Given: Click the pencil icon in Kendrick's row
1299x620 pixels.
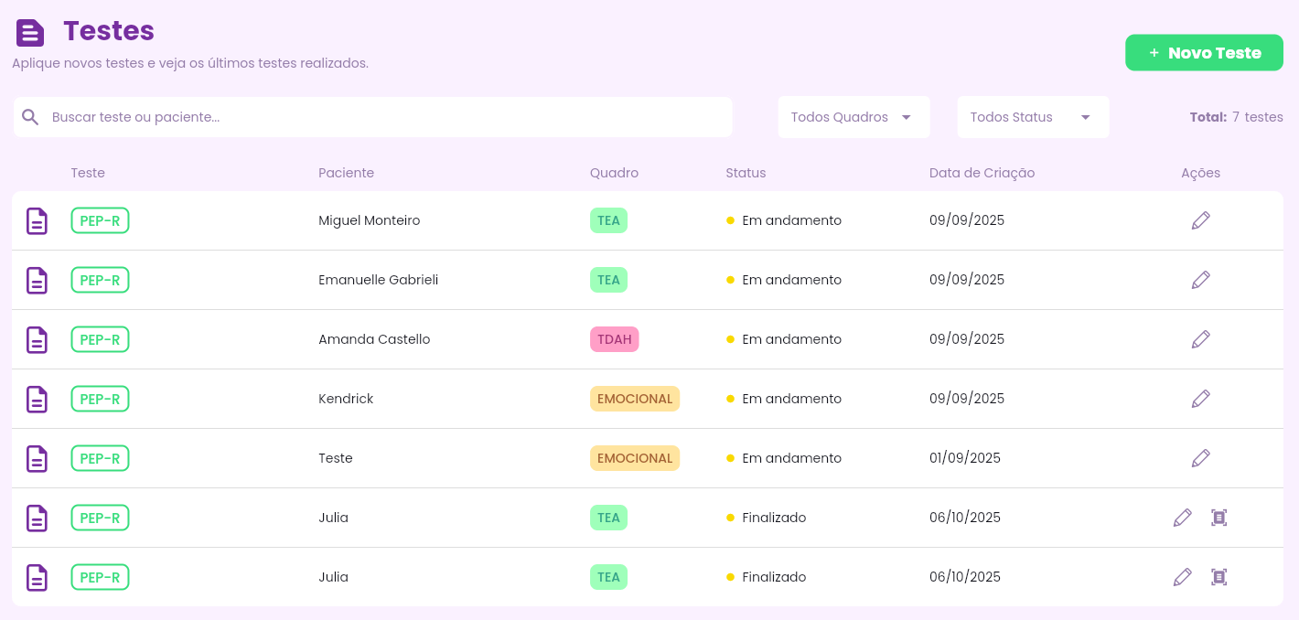Looking at the screenshot, I should [1200, 399].
